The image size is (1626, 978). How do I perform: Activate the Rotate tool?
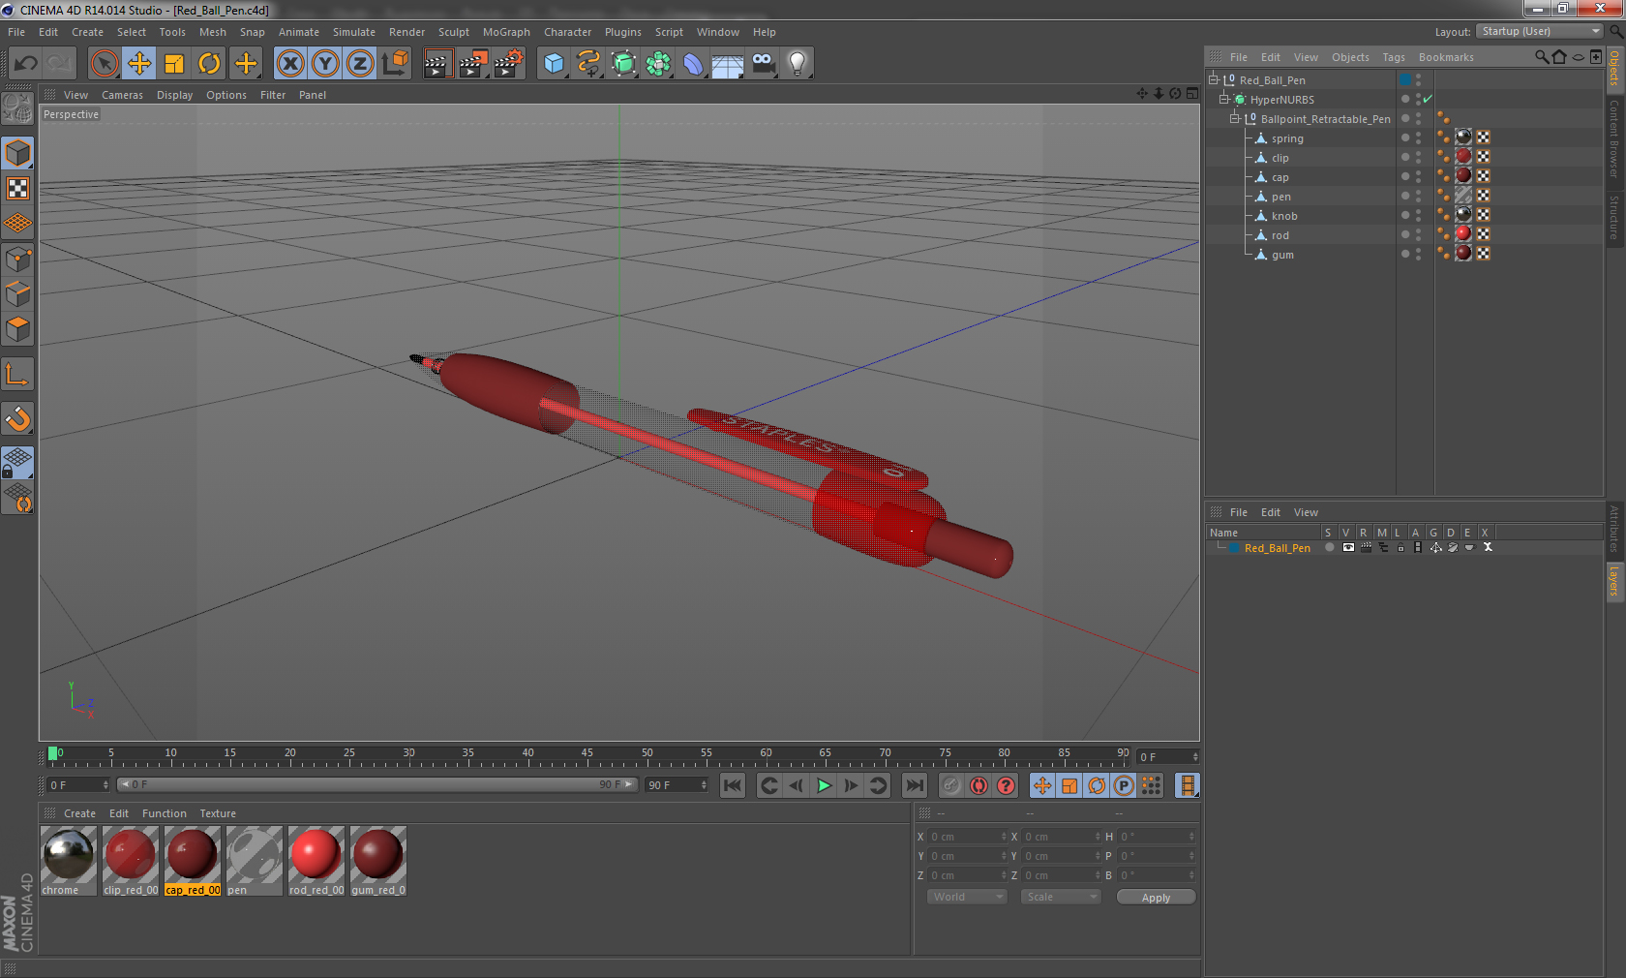209,64
